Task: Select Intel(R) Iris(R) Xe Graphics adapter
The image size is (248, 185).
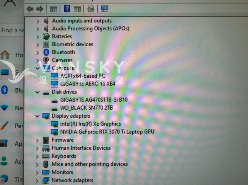Action: (90, 124)
